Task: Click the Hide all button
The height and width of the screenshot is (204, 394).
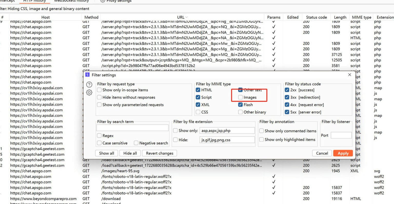Action: (130, 153)
